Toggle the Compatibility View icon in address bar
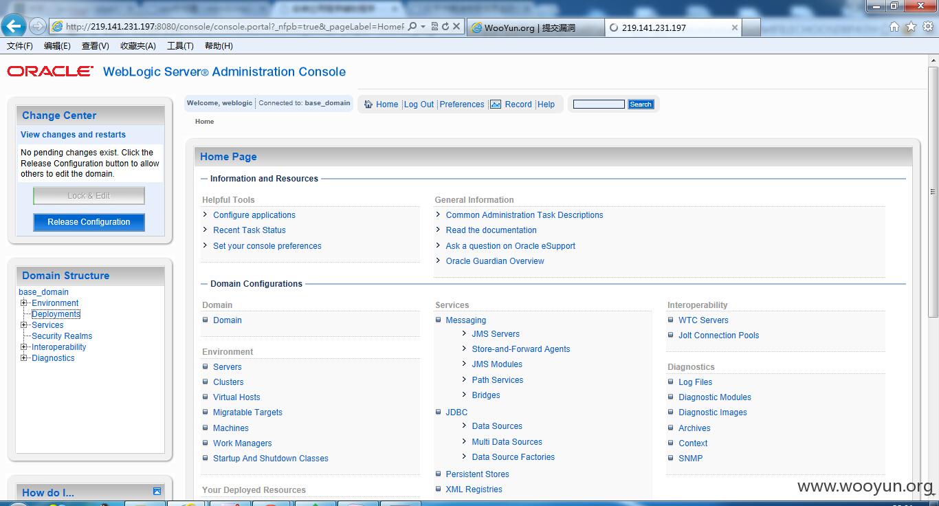 [x=435, y=27]
